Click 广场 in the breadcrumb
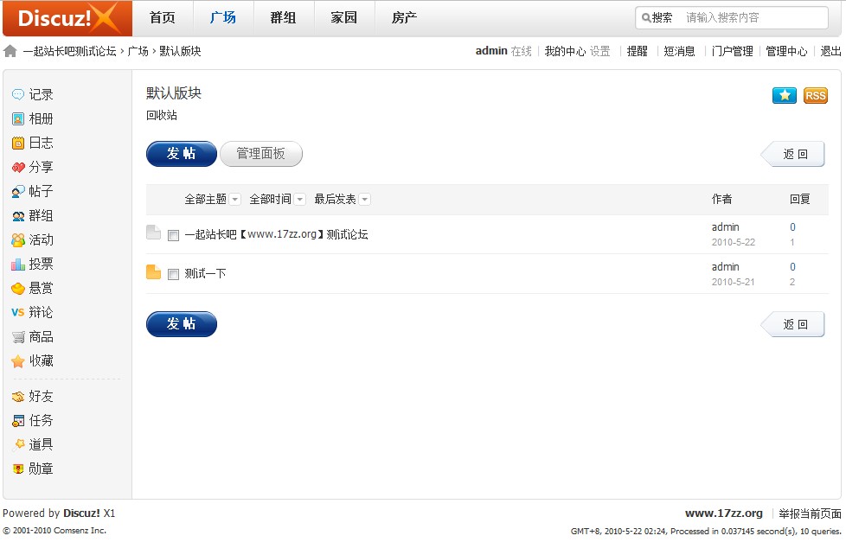Viewport: 846px width, 542px height. click(x=138, y=51)
